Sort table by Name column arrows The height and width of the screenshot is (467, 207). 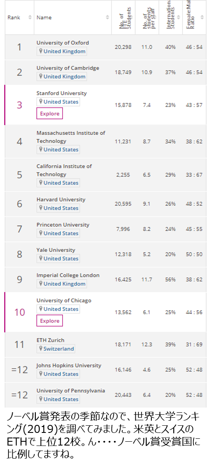pos(108,17)
